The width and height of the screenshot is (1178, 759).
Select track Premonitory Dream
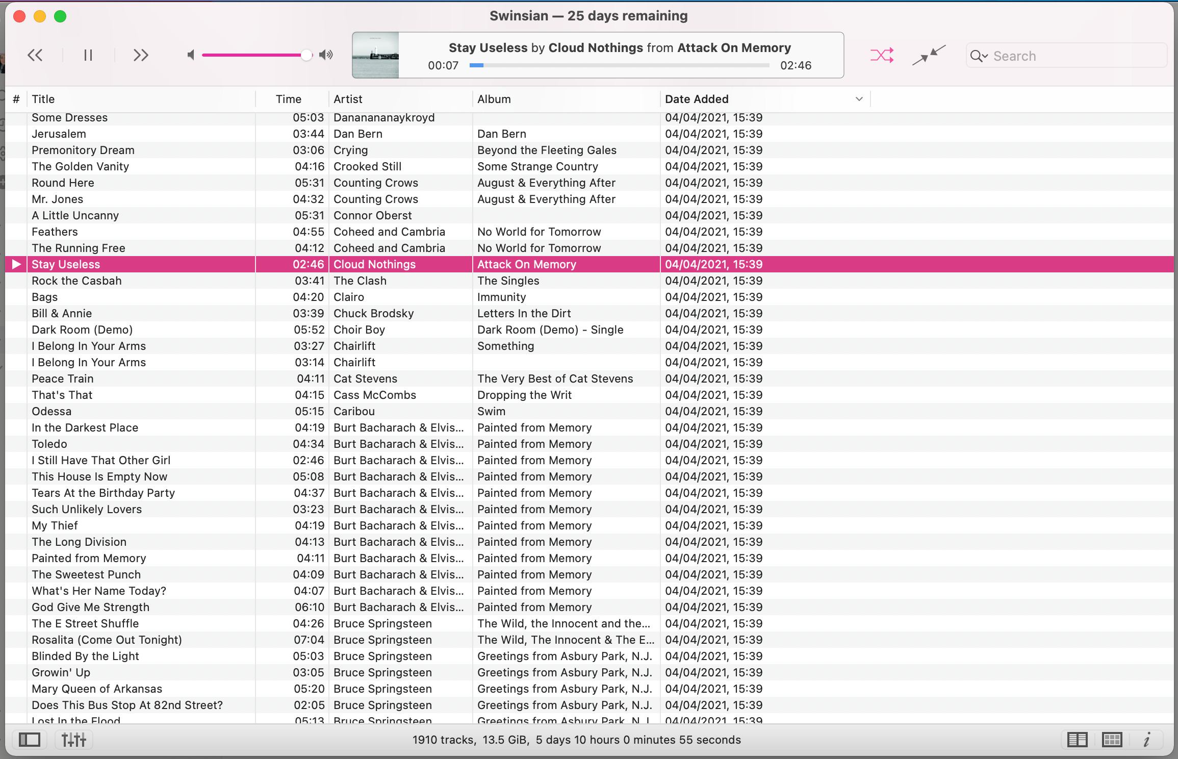click(590, 150)
